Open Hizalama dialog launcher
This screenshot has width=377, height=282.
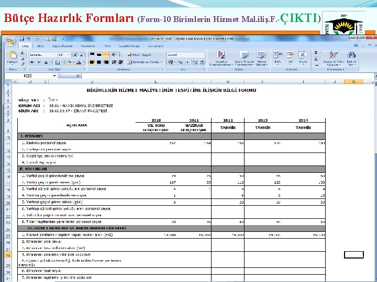(x=162, y=69)
